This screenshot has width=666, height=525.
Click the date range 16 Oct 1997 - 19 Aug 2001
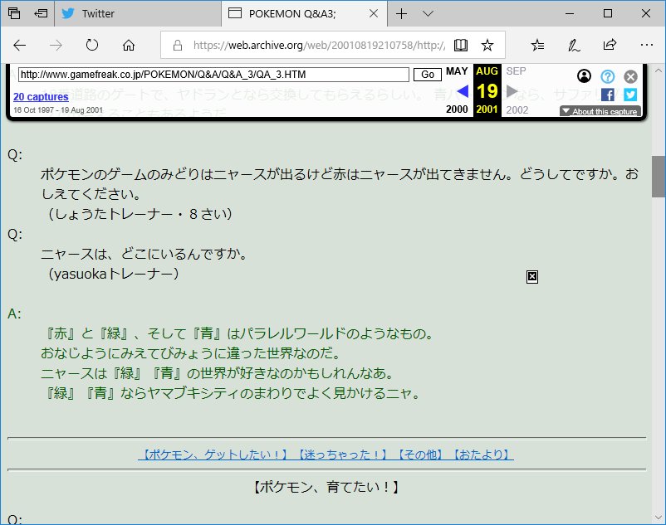point(58,110)
